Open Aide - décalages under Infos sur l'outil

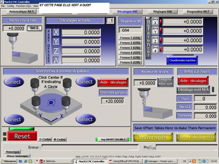click(193, 81)
